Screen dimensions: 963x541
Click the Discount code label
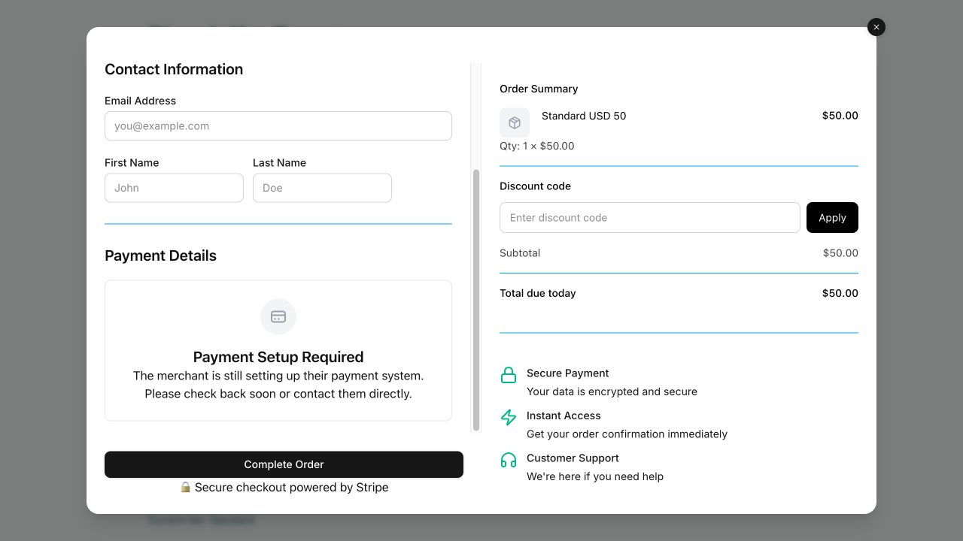[x=536, y=186]
